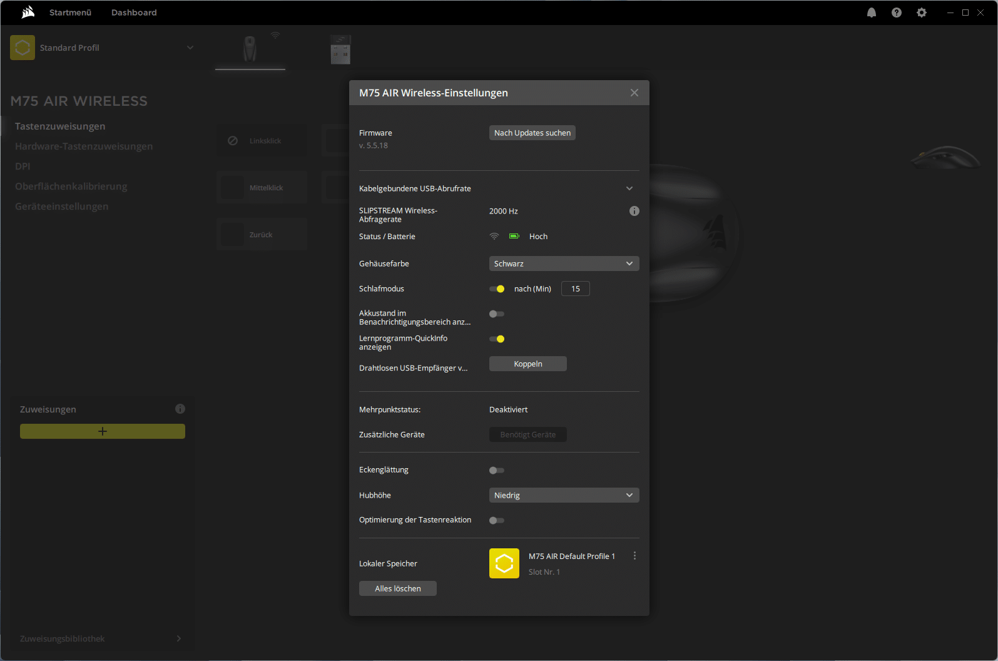The image size is (998, 661).
Task: Expand Kabelgebundene USB-Abrufrate section
Action: tap(629, 188)
